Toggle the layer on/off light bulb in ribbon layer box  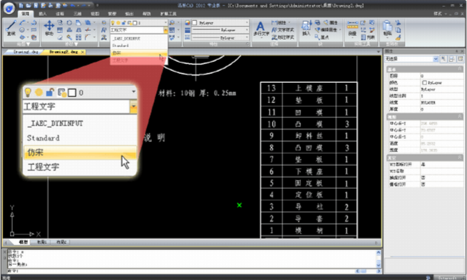[113, 23]
